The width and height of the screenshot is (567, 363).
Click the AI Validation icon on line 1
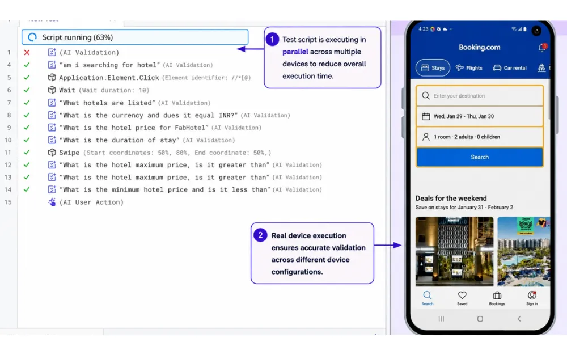tap(52, 52)
